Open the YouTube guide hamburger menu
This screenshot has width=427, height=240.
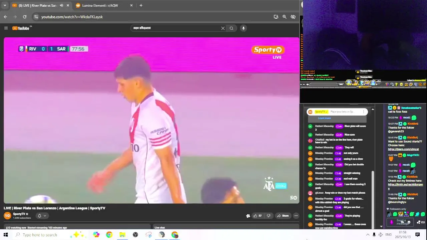click(x=6, y=28)
